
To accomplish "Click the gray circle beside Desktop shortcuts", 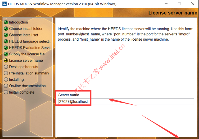I will pos(6,67).
